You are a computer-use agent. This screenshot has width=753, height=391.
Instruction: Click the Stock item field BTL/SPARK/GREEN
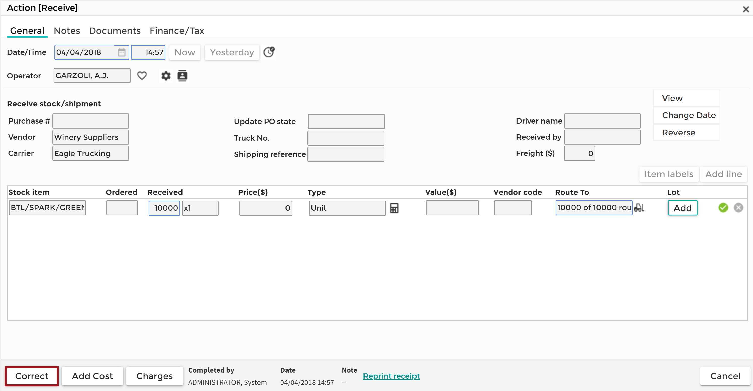point(47,208)
